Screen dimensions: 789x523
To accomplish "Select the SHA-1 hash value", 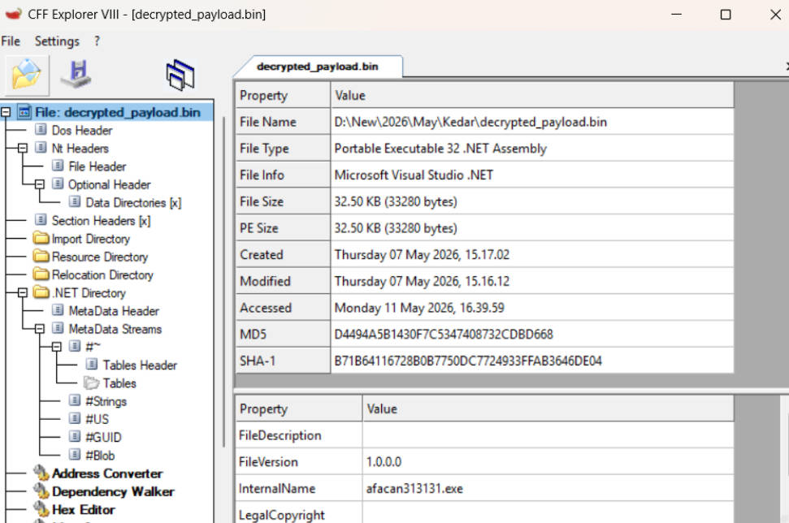I will coord(468,361).
